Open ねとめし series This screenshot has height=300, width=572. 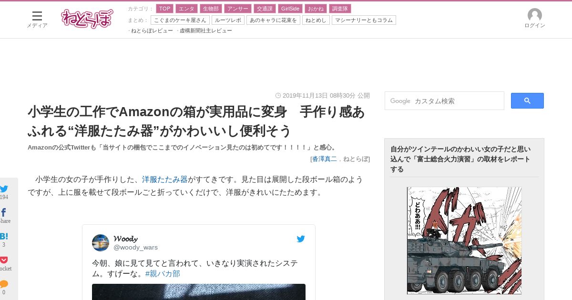tap(316, 20)
